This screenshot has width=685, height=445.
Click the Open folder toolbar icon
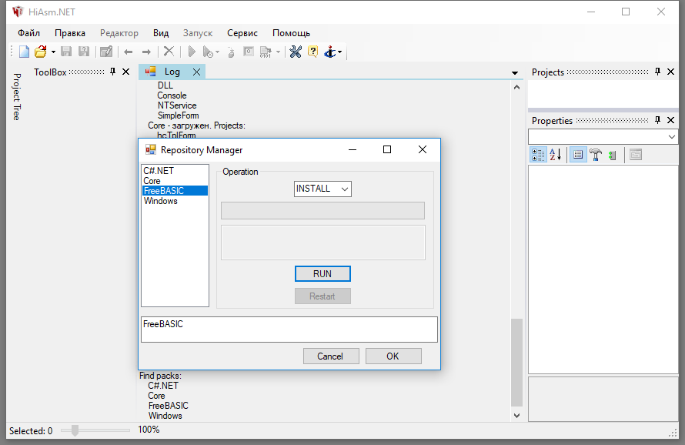pyautogui.click(x=41, y=52)
